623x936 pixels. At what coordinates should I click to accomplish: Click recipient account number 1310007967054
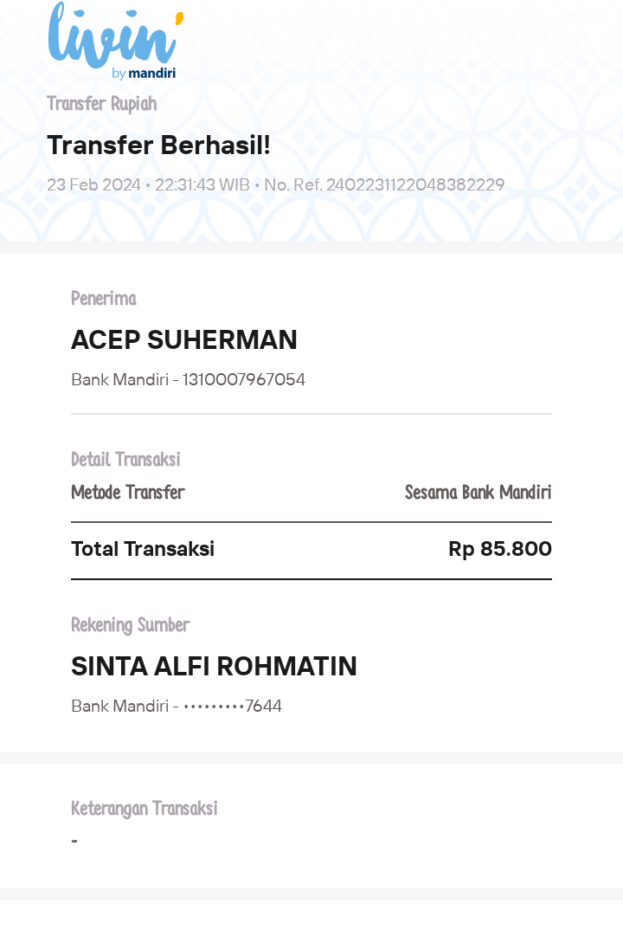coord(244,379)
